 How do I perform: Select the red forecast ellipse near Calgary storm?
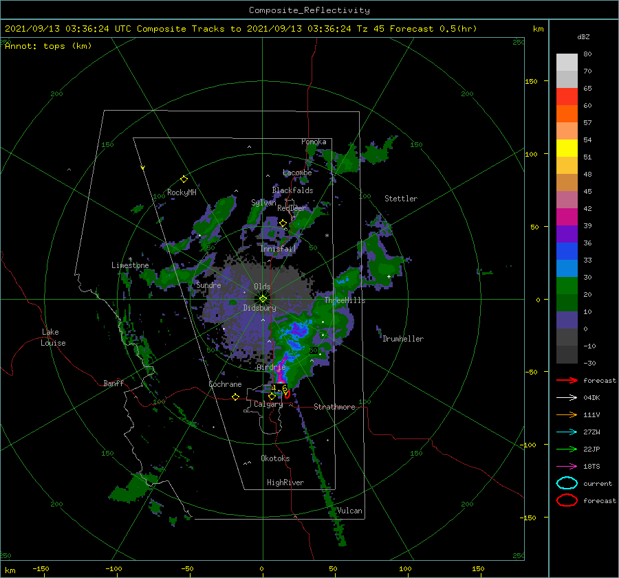click(287, 394)
